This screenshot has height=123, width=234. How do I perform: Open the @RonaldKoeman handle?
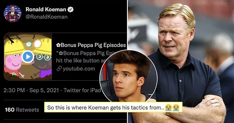46,17
